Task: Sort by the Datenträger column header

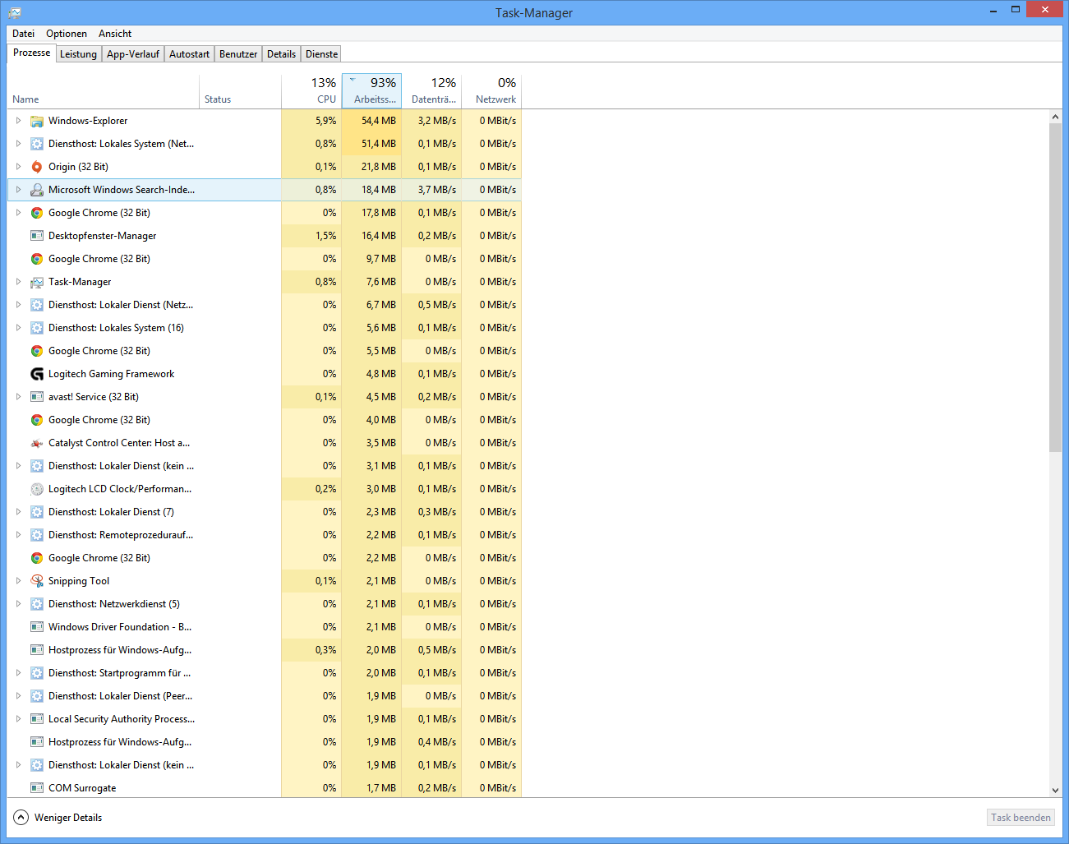Action: coord(431,91)
